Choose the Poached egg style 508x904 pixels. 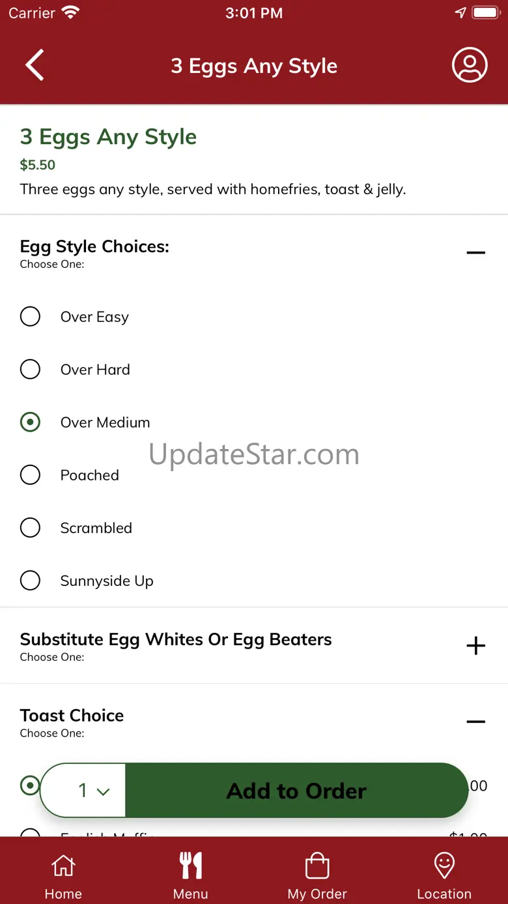(30, 475)
